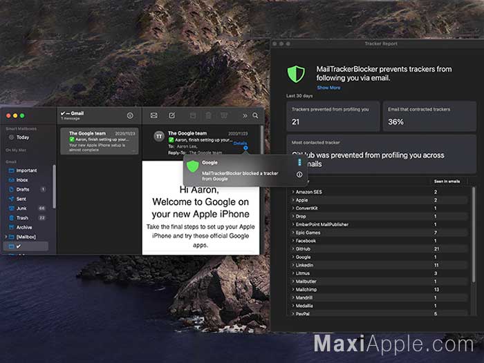Expand the Amazon SES tracker row
Screen dimensions: 484x363
pos(293,192)
